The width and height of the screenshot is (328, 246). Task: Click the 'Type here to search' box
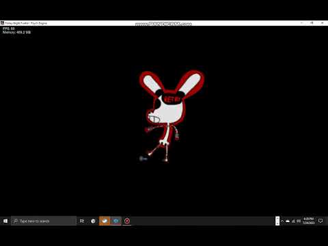pyautogui.click(x=44, y=221)
